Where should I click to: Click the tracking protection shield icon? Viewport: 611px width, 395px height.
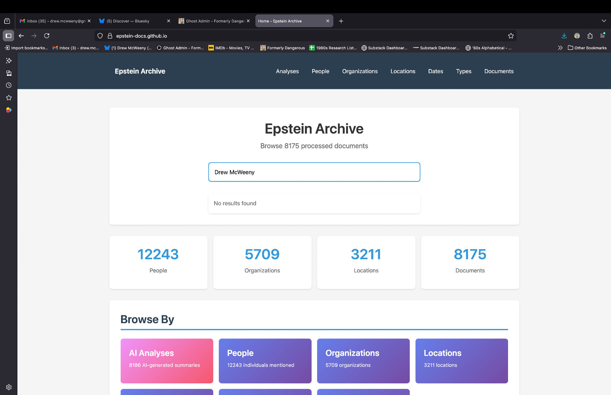pos(100,36)
